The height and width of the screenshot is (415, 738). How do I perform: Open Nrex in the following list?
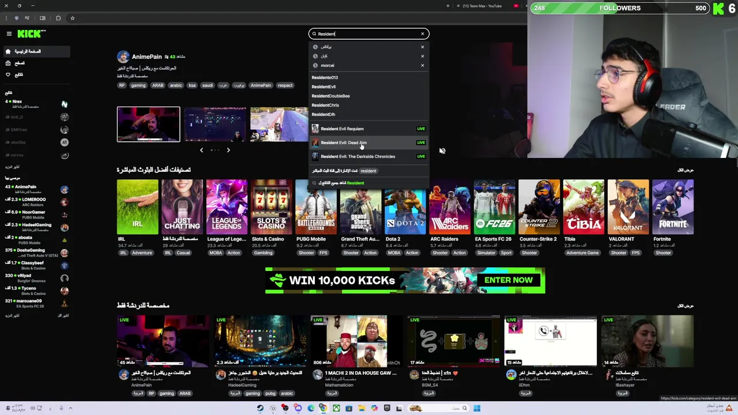coord(37,104)
